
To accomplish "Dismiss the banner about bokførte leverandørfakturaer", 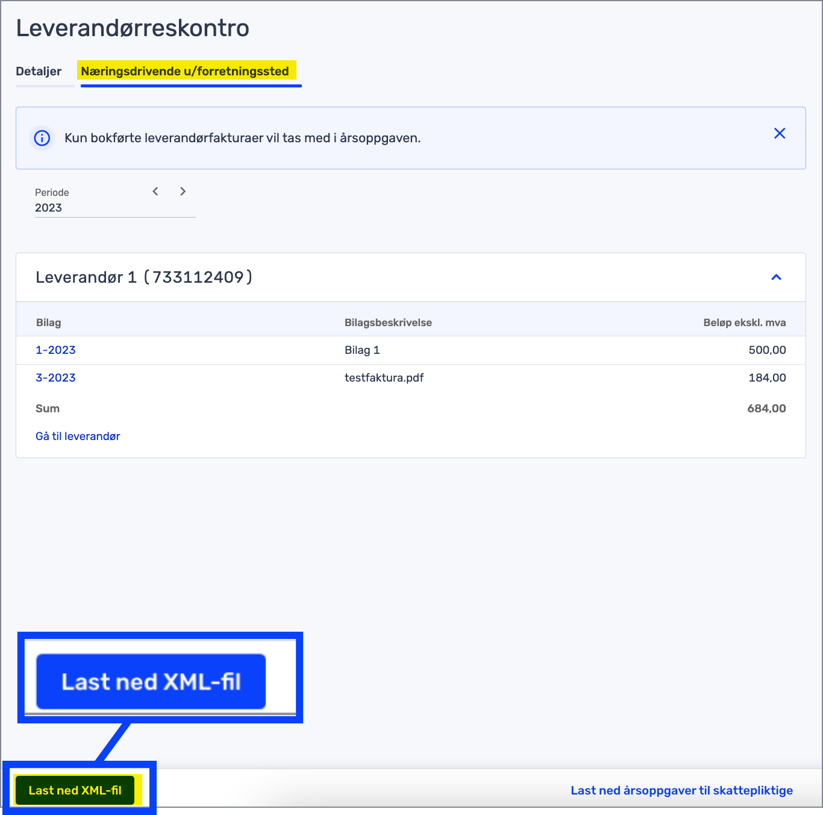I will coord(780,133).
